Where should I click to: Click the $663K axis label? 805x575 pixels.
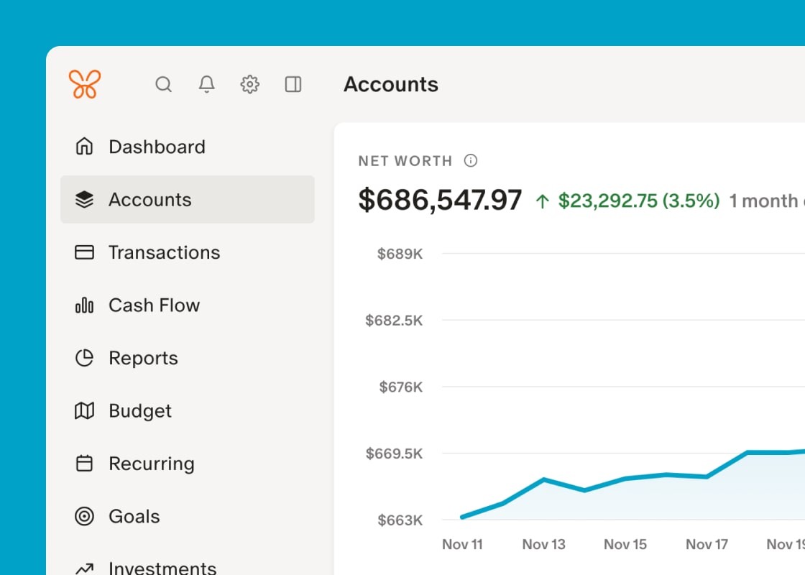(400, 520)
